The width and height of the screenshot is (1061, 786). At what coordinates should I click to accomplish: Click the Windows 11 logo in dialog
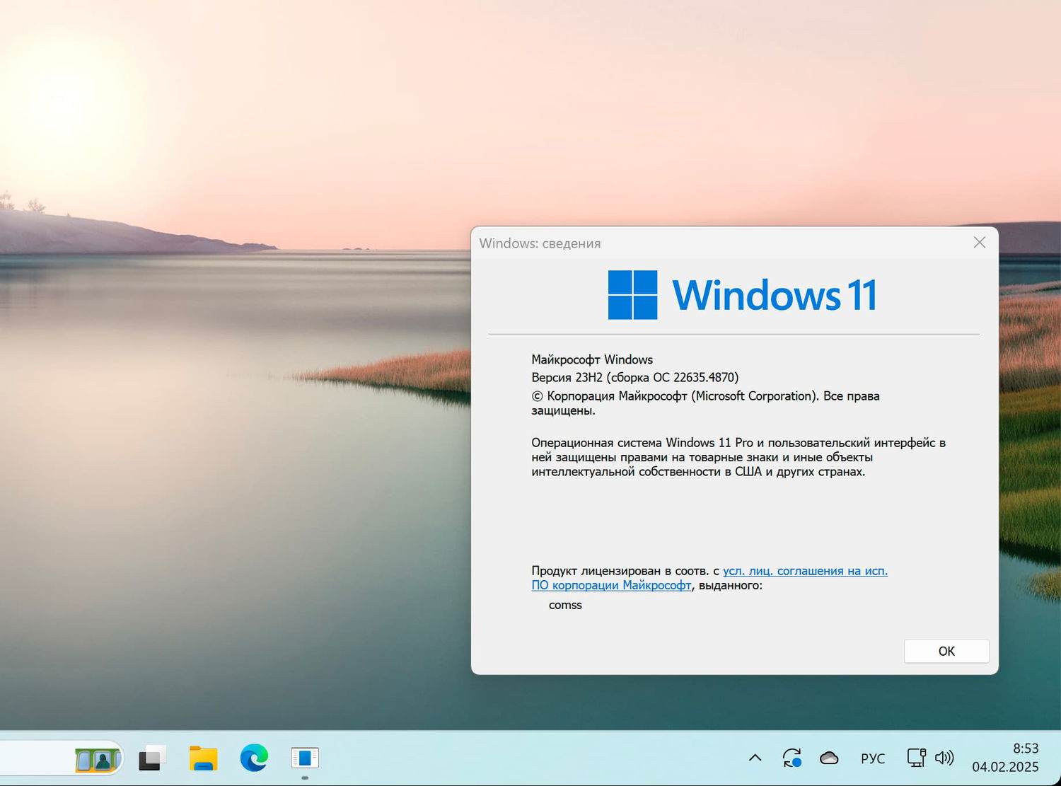(x=742, y=295)
